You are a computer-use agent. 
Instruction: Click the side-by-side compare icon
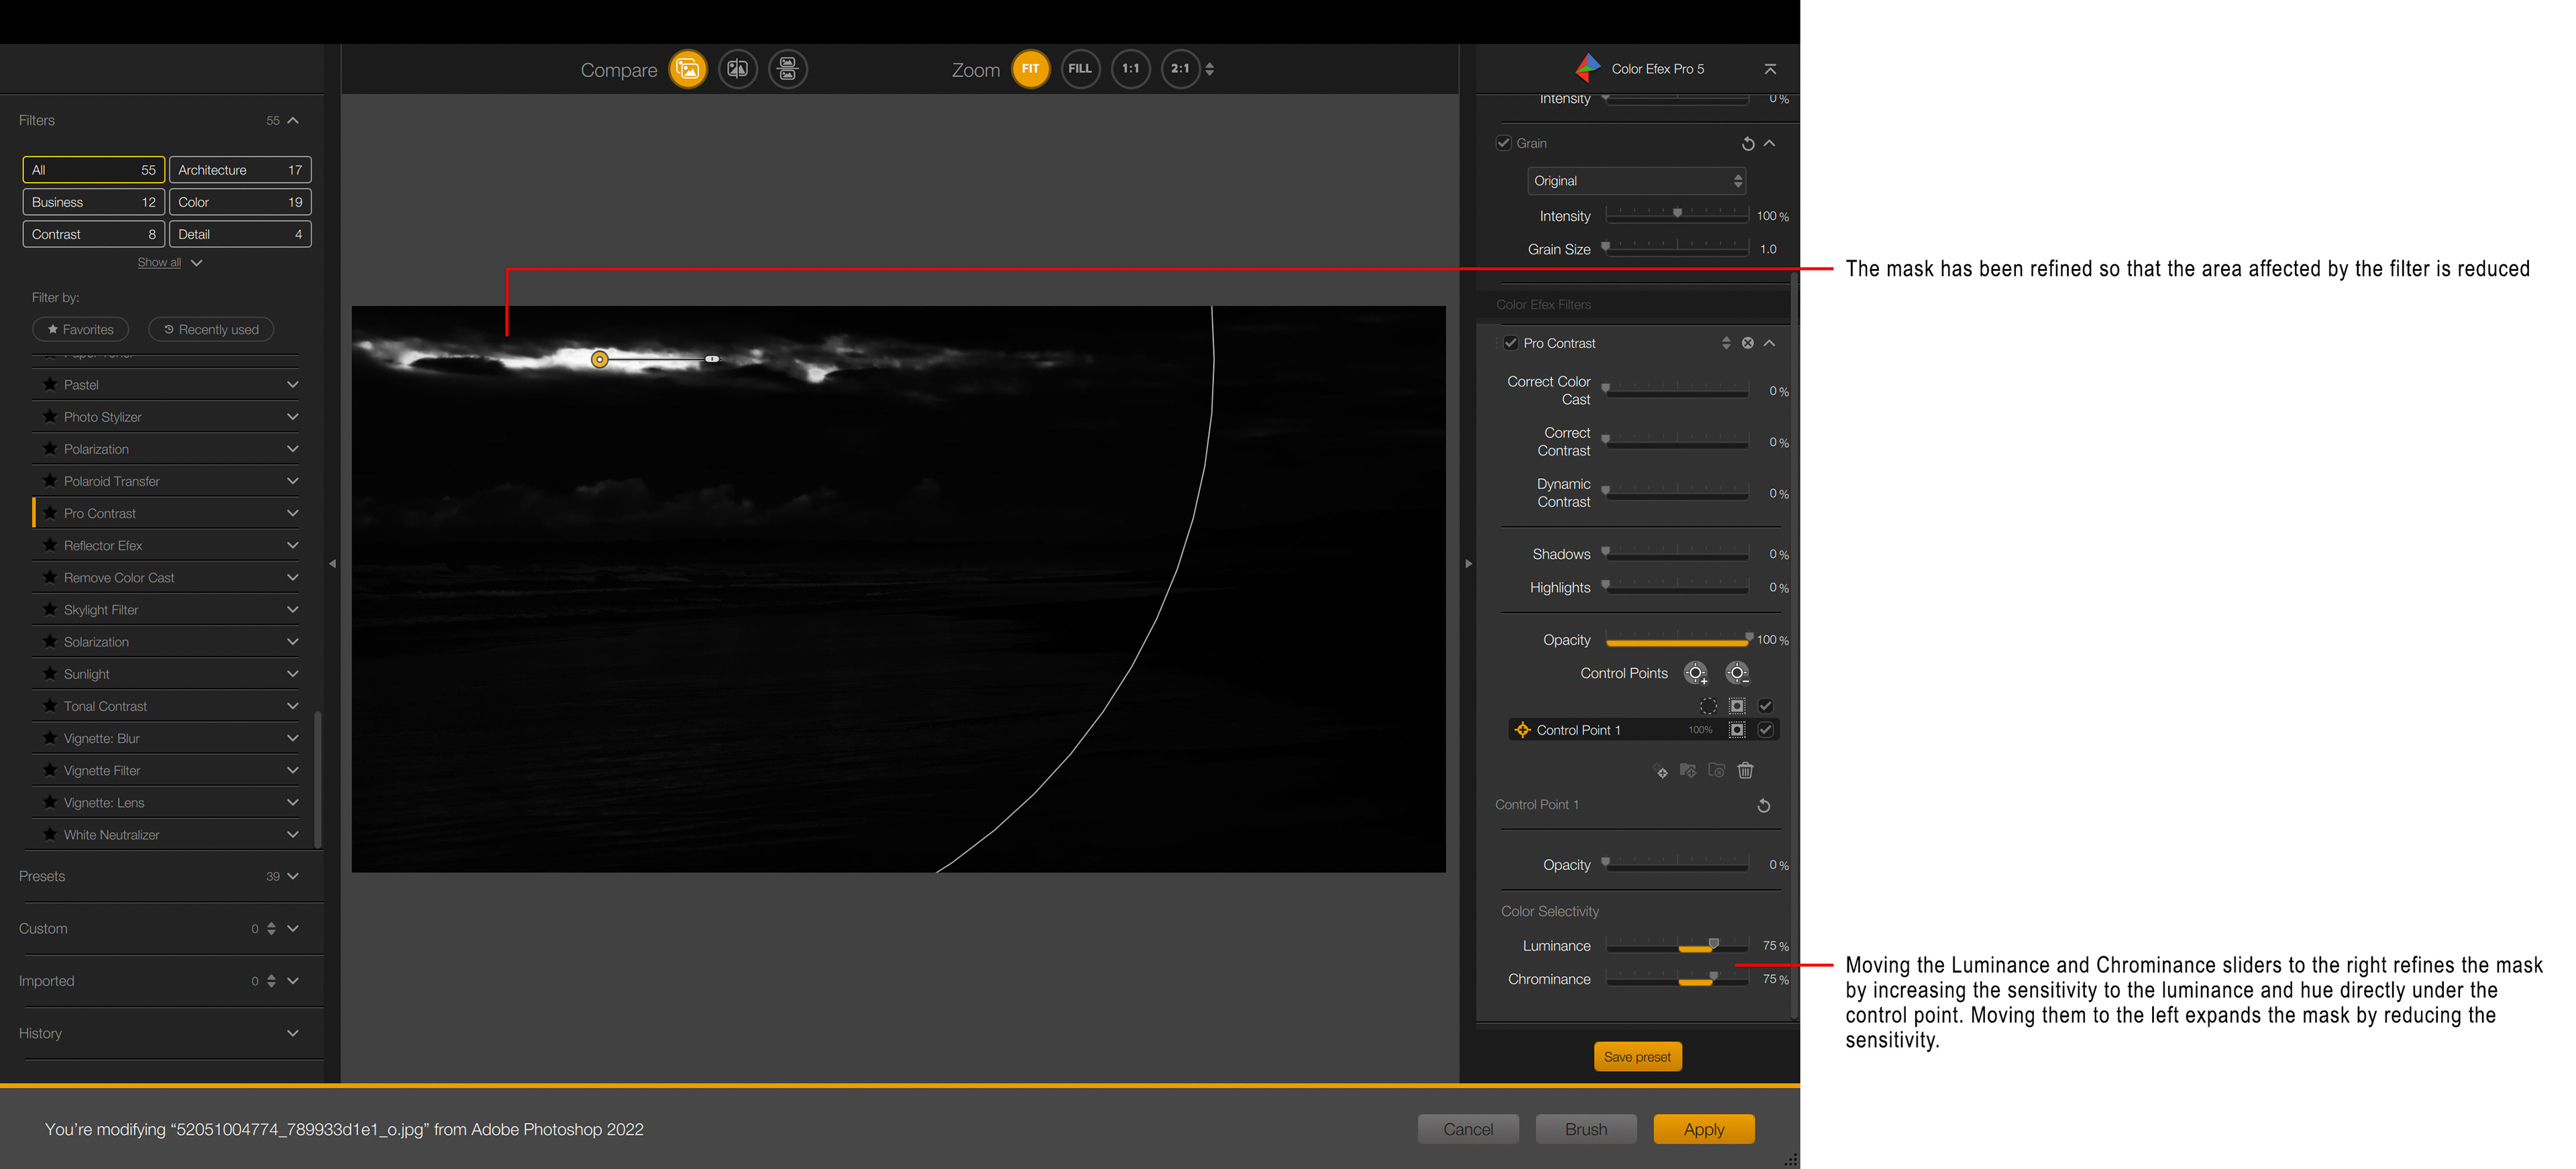pyautogui.click(x=787, y=69)
